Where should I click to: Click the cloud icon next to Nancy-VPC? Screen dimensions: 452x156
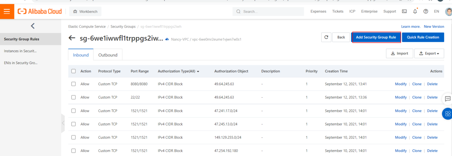click(x=167, y=39)
